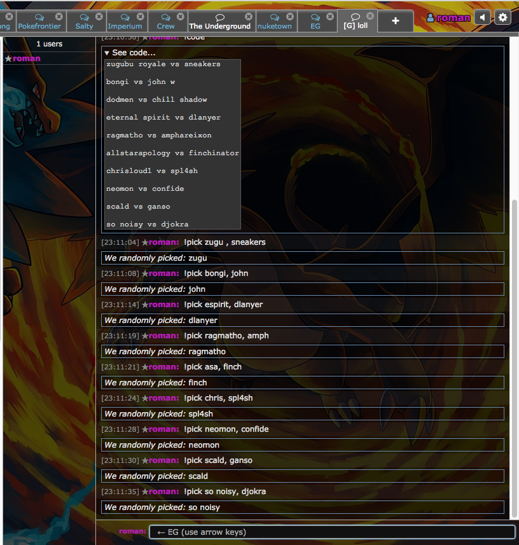Close the [G] loll tab

tap(370, 16)
